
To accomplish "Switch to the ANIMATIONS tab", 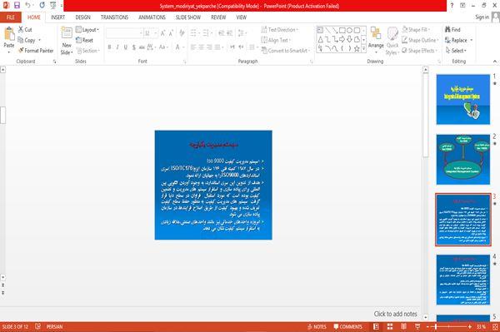I will pos(152,17).
